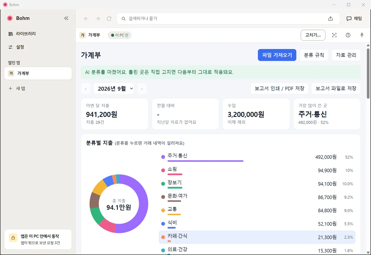Click the 고치기... button
The width and height of the screenshot is (371, 255).
coord(313,35)
